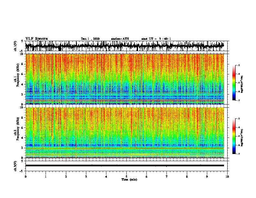Click time axis tick label 3

click(86, 177)
